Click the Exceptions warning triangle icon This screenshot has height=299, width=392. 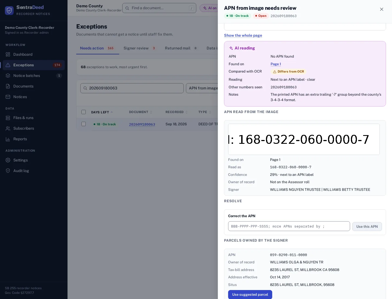8,65
